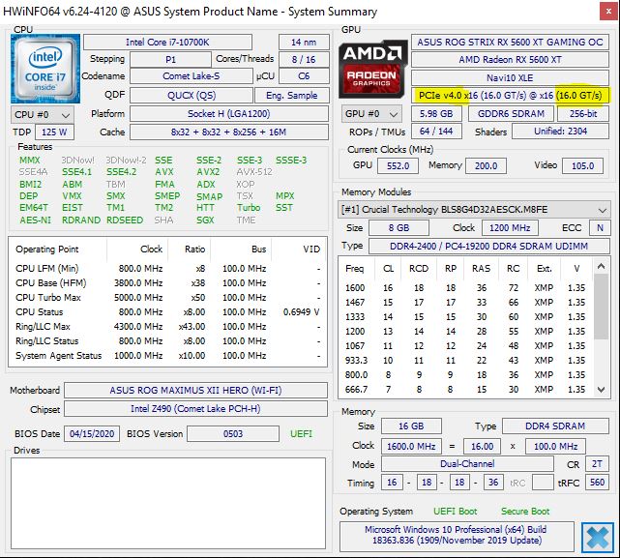Click the memory Clock 1600.0 MHz field
Image resolution: width=620 pixels, height=558 pixels.
[411, 447]
